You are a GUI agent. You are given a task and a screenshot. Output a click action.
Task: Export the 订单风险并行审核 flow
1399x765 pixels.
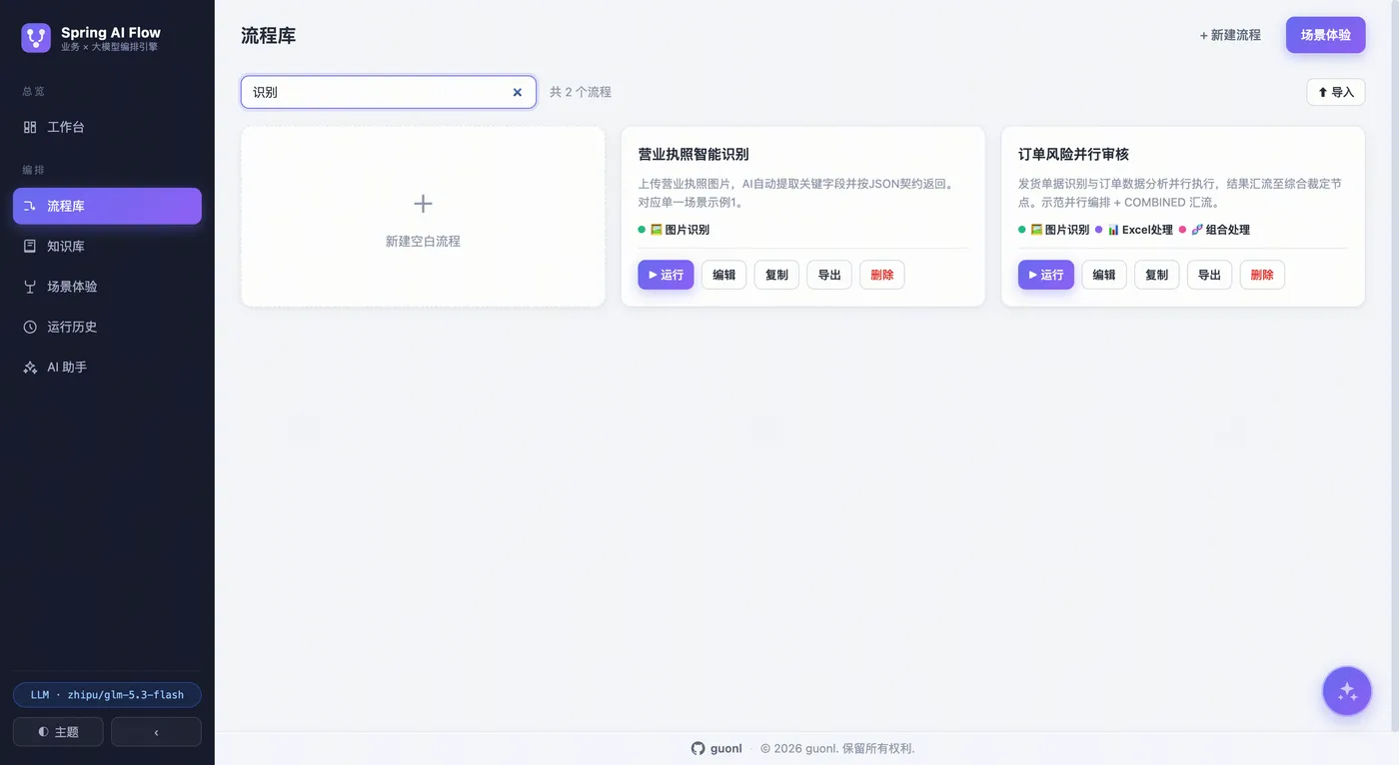click(1209, 275)
